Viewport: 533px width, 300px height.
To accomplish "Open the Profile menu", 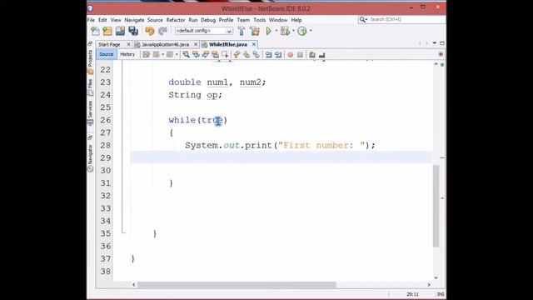I will (x=226, y=20).
